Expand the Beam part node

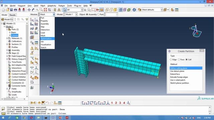coord(10,32)
